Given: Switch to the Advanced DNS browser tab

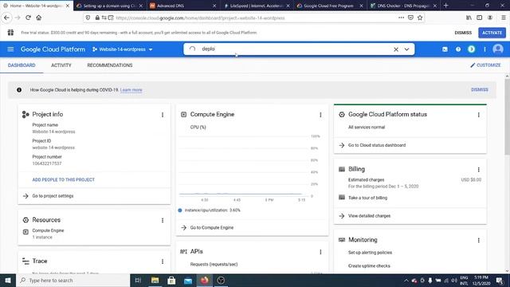Looking at the screenshot, I should tap(182, 6).
